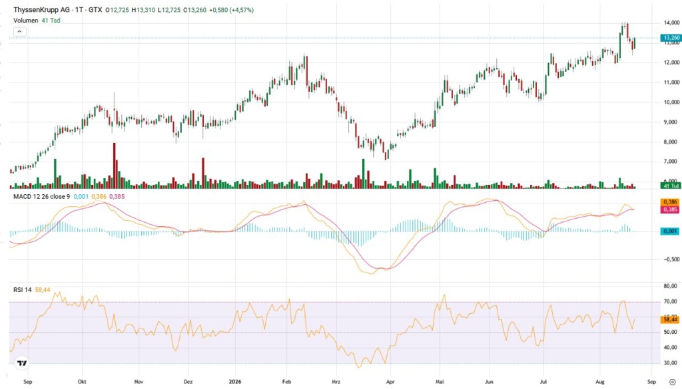Click the 8,000 price axis level
The height and width of the screenshot is (389, 682).
click(x=671, y=142)
